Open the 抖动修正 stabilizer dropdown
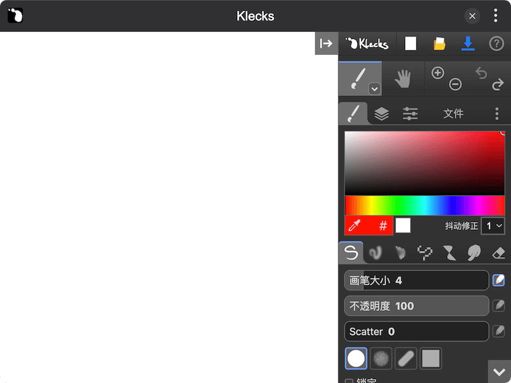 (493, 226)
